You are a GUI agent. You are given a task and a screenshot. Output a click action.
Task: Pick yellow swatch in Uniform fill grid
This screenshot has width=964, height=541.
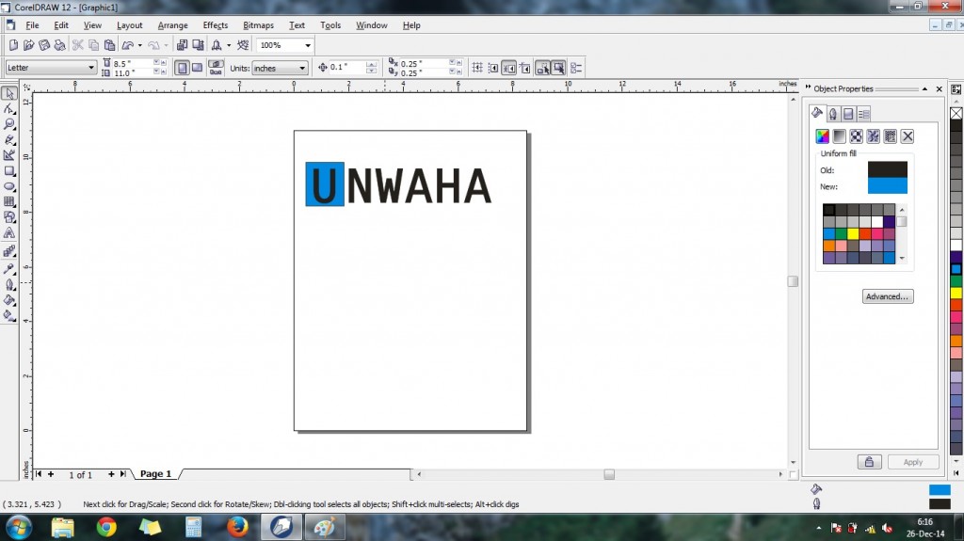pyautogui.click(x=853, y=233)
